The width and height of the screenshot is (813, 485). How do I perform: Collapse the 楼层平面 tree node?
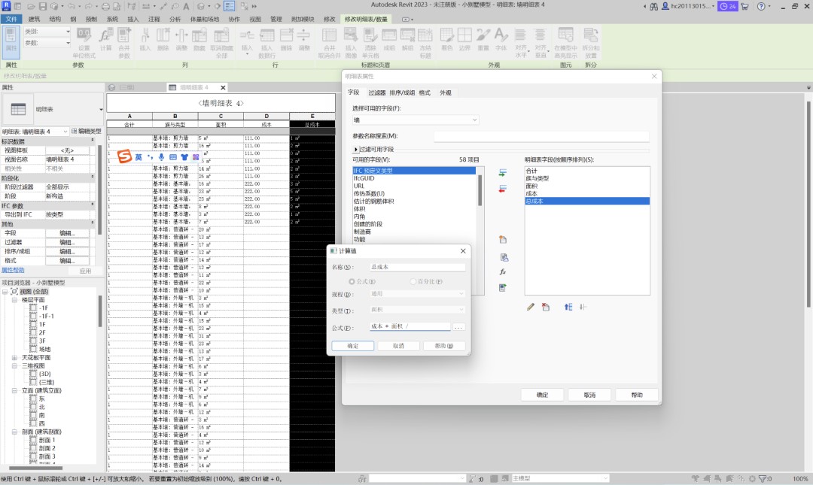14,300
